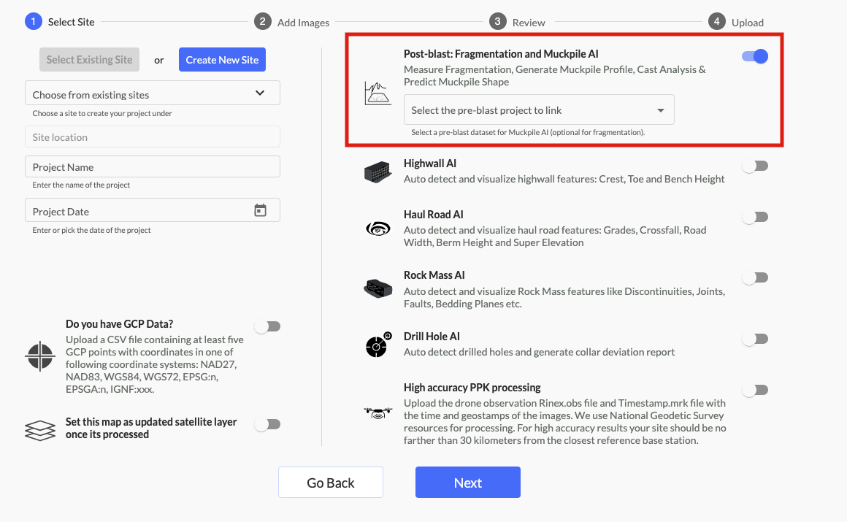Click the Project Name input field
The image size is (847, 522).
(153, 167)
